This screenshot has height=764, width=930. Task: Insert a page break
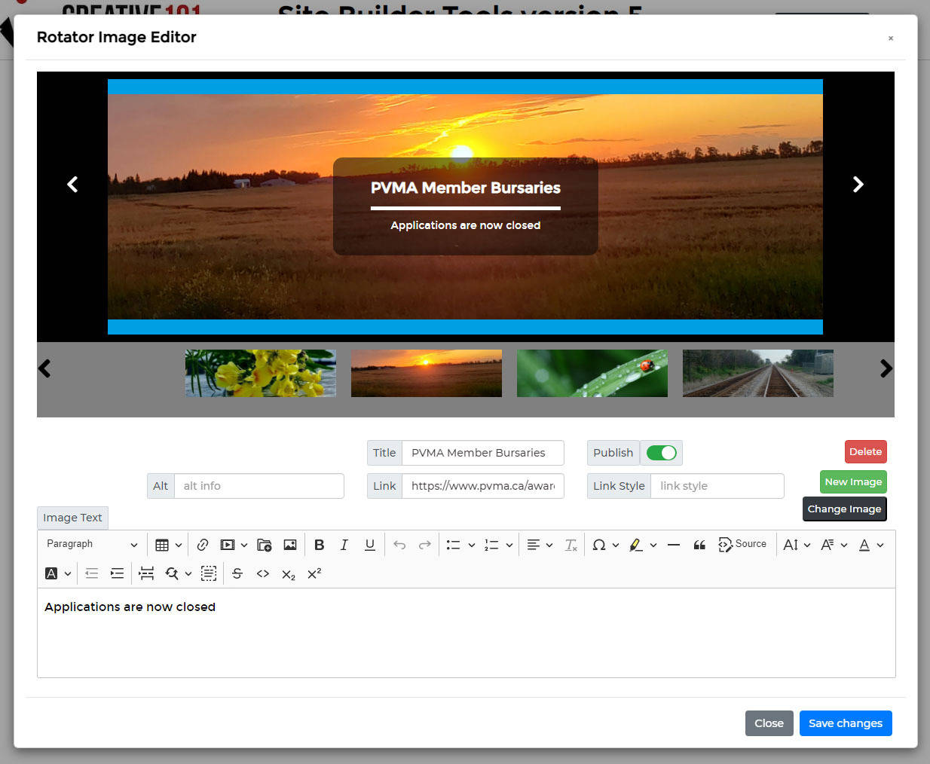coord(146,573)
